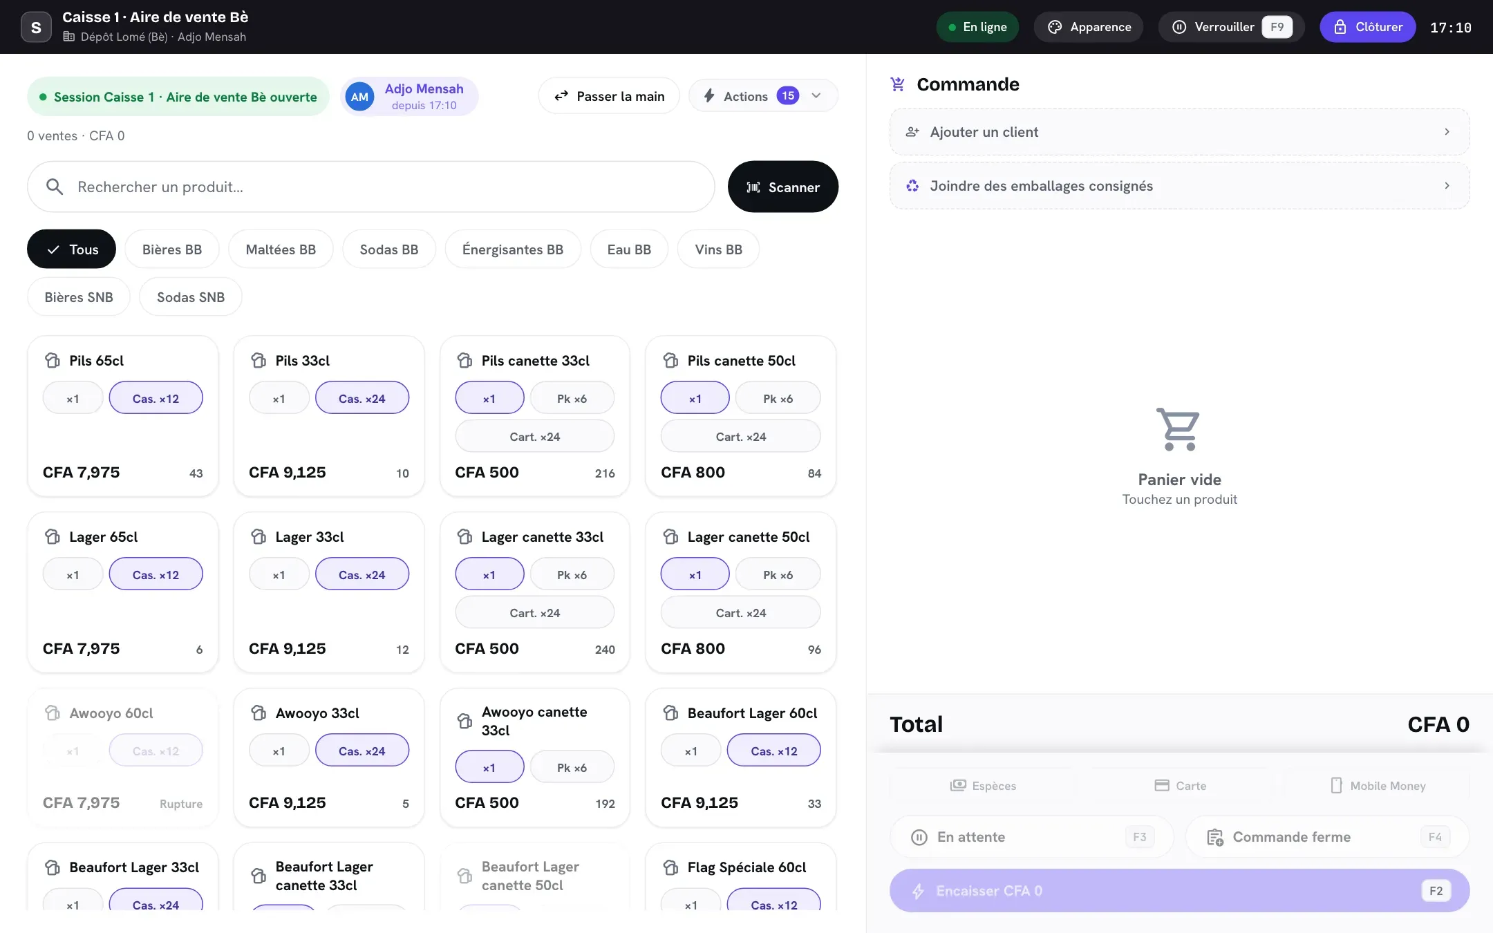The image size is (1493, 933).
Task: Select ×1 unit on Lager 65cl
Action: coord(73,574)
